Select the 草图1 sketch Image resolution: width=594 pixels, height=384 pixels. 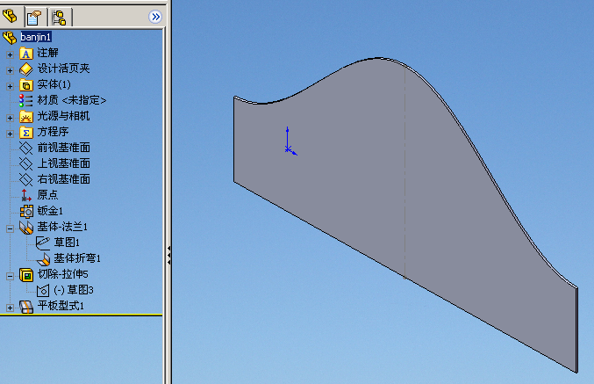(x=67, y=243)
